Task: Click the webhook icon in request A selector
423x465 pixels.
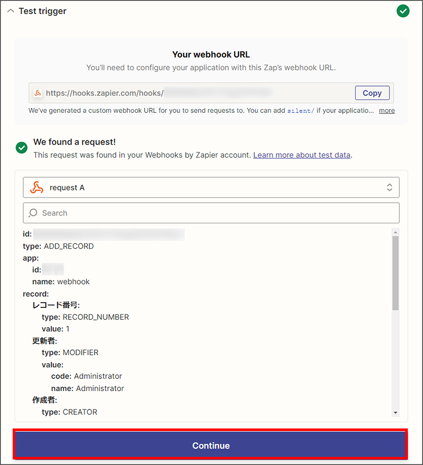Action: (x=37, y=187)
